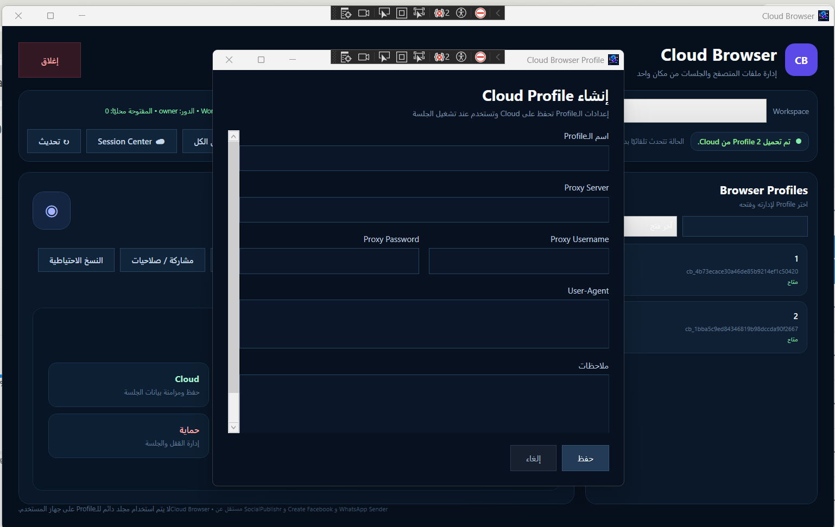
Task: Click the CB logo badge
Action: [x=801, y=60]
